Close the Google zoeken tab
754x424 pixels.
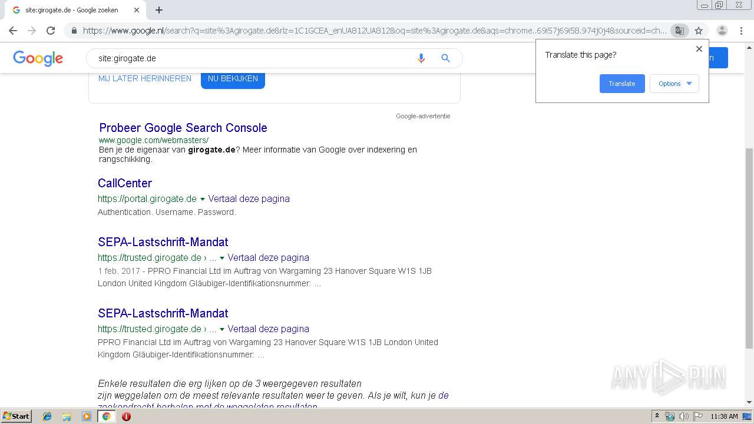click(137, 10)
